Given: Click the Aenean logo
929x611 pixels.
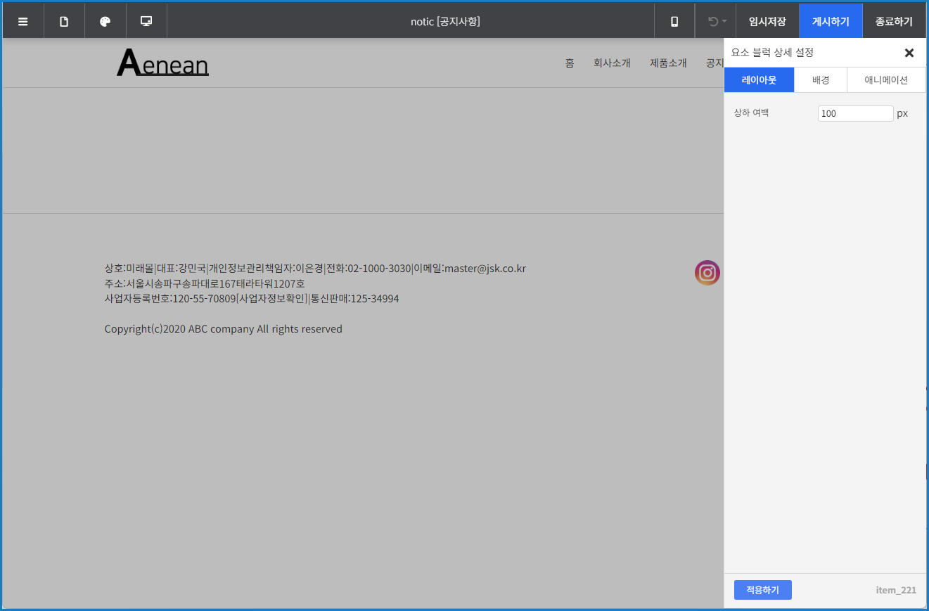Looking at the screenshot, I should point(162,63).
